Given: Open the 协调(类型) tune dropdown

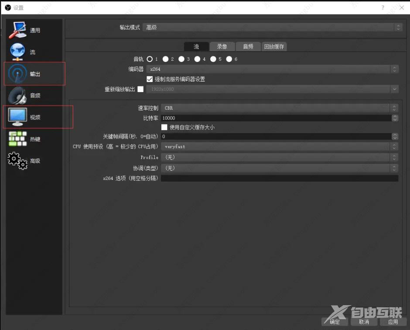Looking at the screenshot, I should [280, 168].
